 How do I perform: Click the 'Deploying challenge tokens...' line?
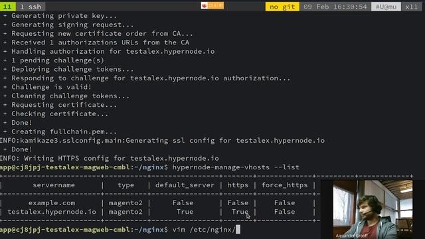click(68, 69)
